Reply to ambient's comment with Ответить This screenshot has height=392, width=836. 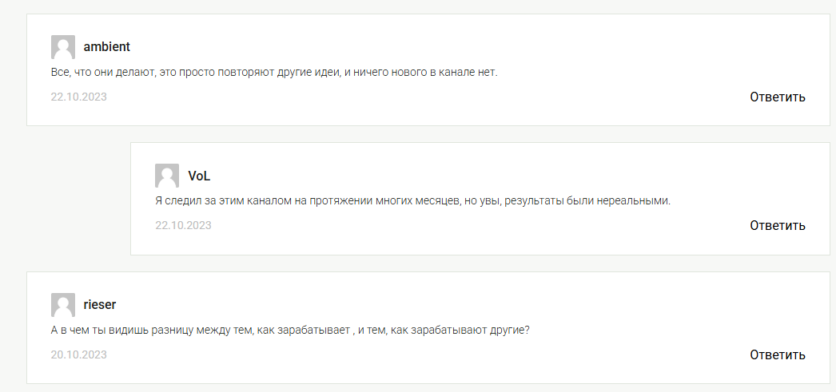click(778, 97)
